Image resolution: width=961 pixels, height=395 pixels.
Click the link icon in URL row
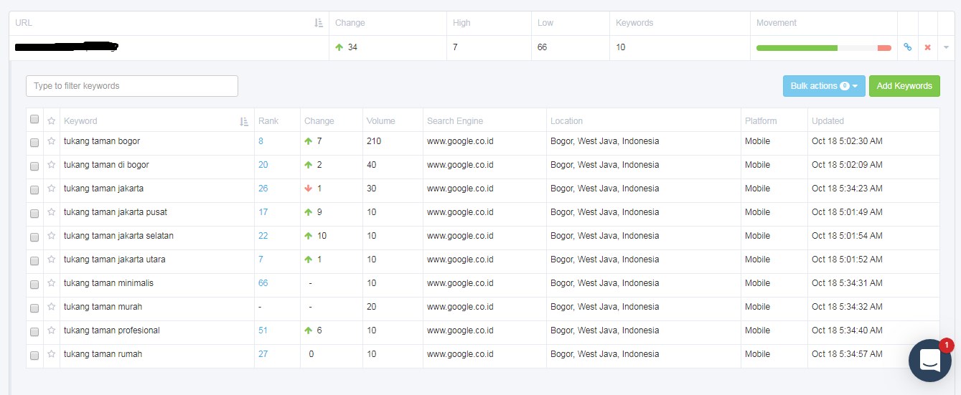pos(907,47)
